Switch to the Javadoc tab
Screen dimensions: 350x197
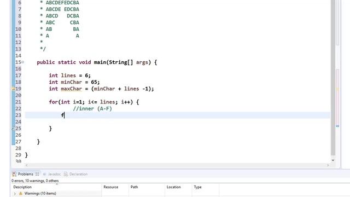(54, 174)
